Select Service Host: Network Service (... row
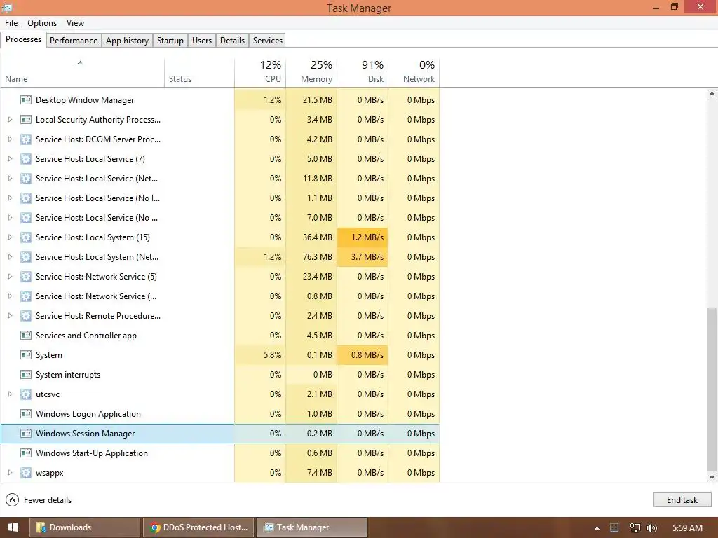The height and width of the screenshot is (538, 718). (x=219, y=296)
